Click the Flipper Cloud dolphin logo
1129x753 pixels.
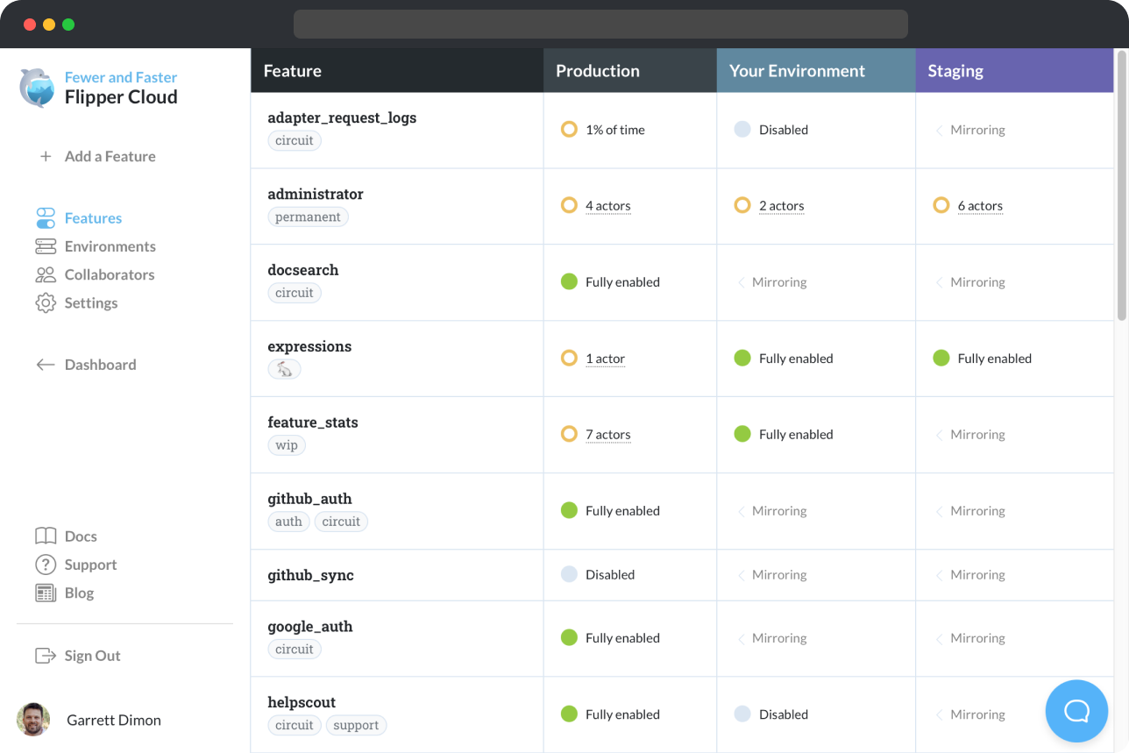(38, 88)
